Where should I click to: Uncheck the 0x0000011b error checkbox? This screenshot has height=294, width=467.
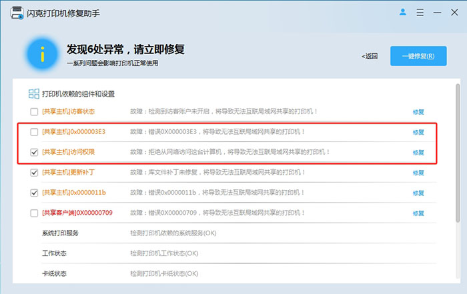[x=34, y=193]
